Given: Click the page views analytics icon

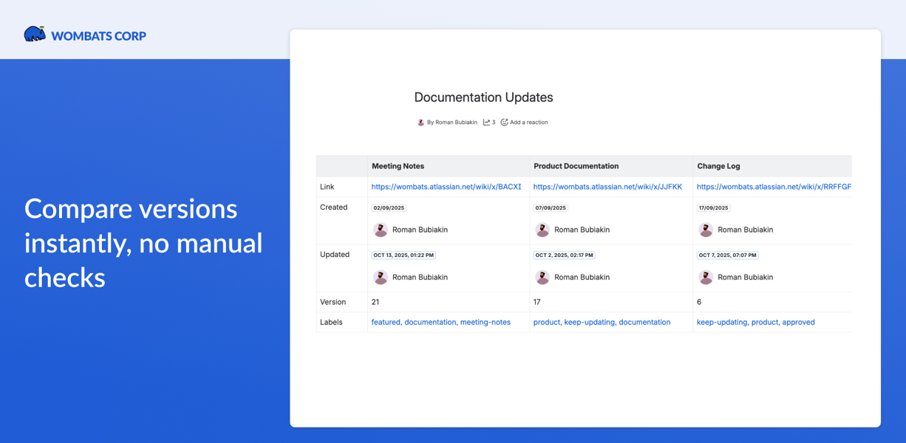Looking at the screenshot, I should point(486,123).
